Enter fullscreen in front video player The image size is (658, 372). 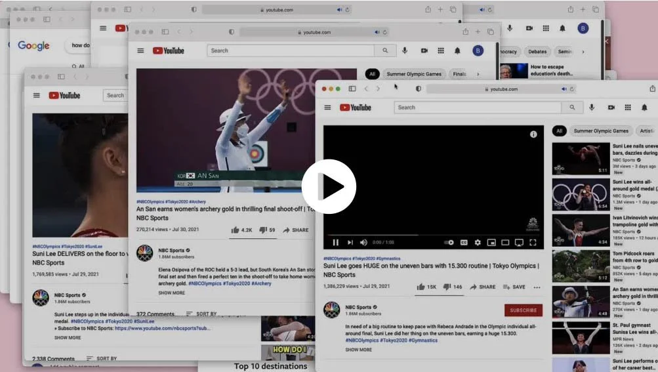533,242
